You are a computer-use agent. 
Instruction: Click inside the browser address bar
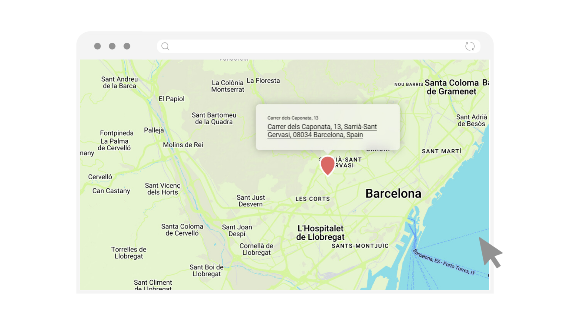click(x=315, y=46)
